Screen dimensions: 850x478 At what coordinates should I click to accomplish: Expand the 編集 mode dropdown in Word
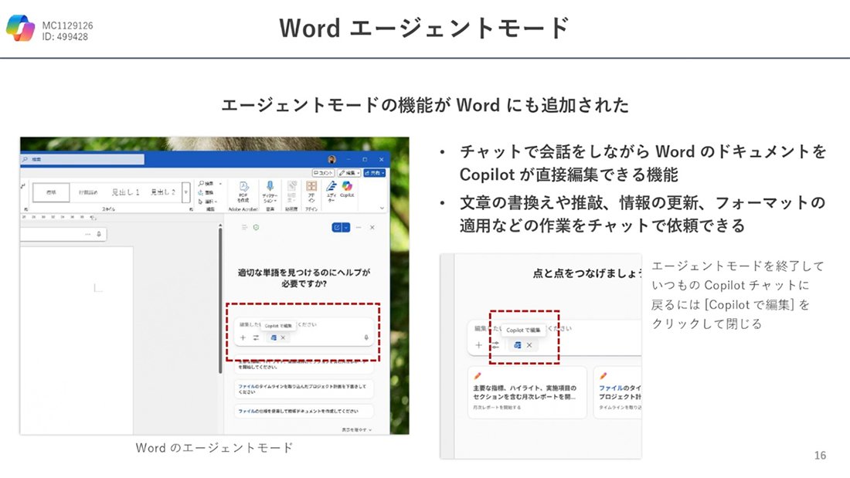[349, 173]
